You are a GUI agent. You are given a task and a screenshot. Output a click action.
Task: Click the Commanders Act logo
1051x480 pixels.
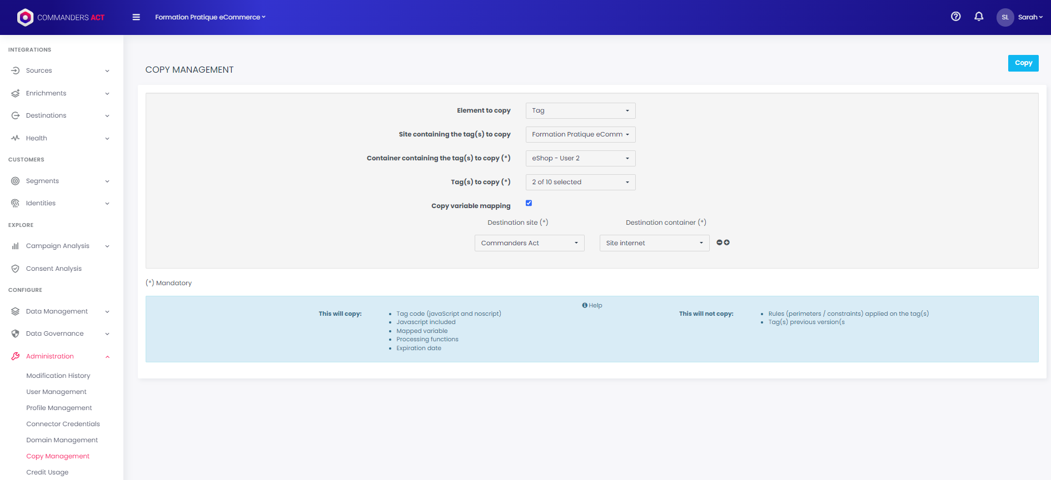61,17
